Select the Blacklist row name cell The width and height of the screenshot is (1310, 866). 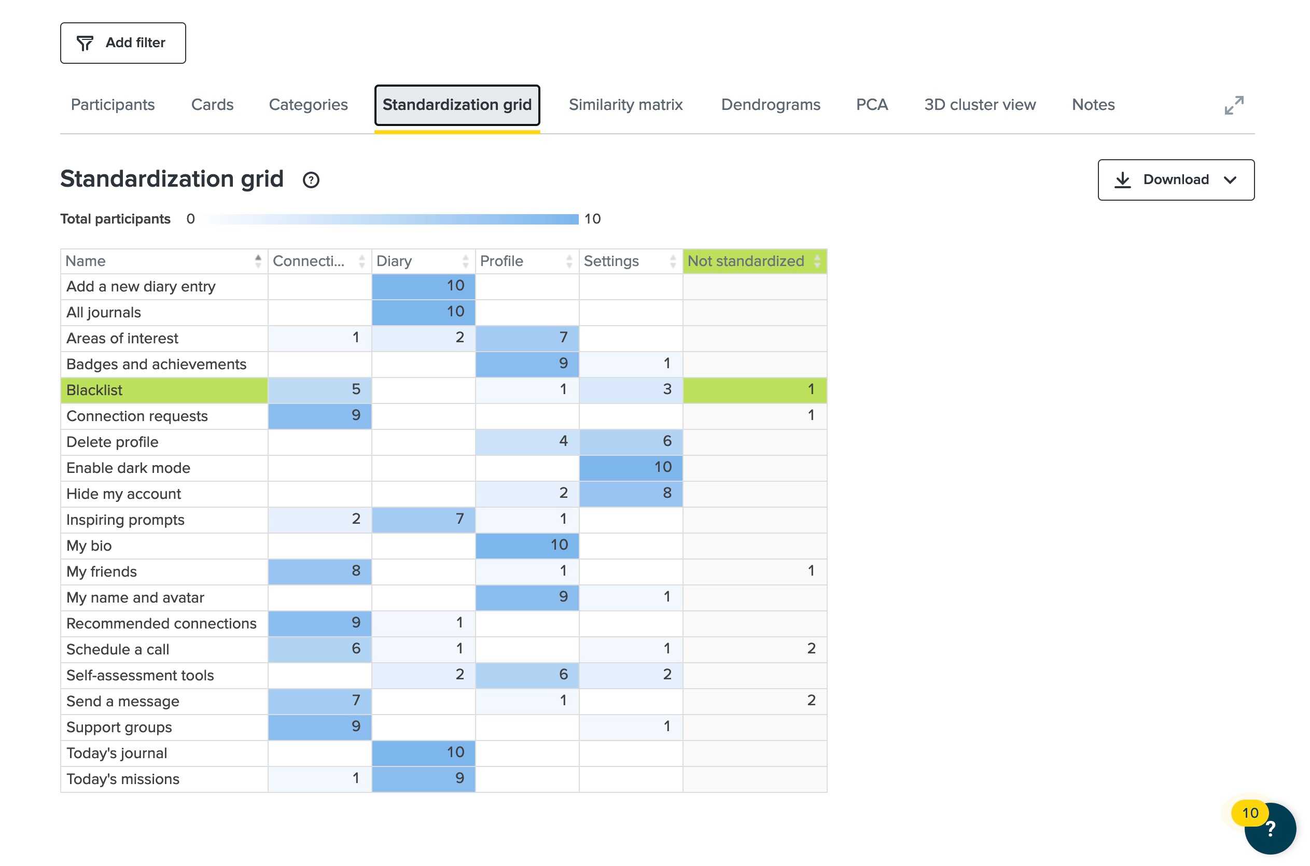point(164,390)
